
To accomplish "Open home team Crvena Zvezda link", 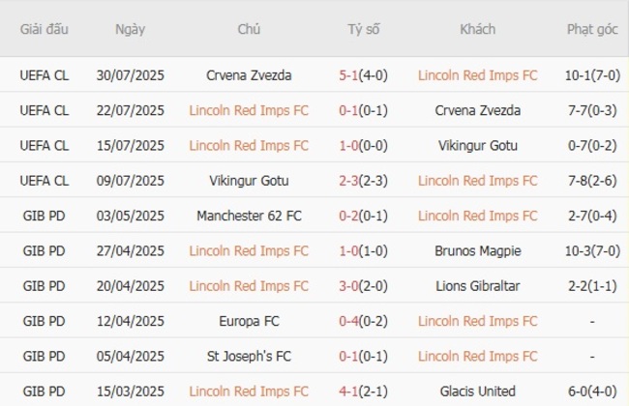I will [249, 74].
